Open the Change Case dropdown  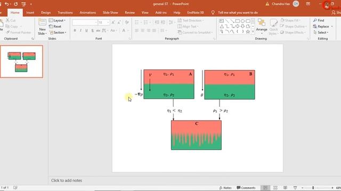pos(113,31)
